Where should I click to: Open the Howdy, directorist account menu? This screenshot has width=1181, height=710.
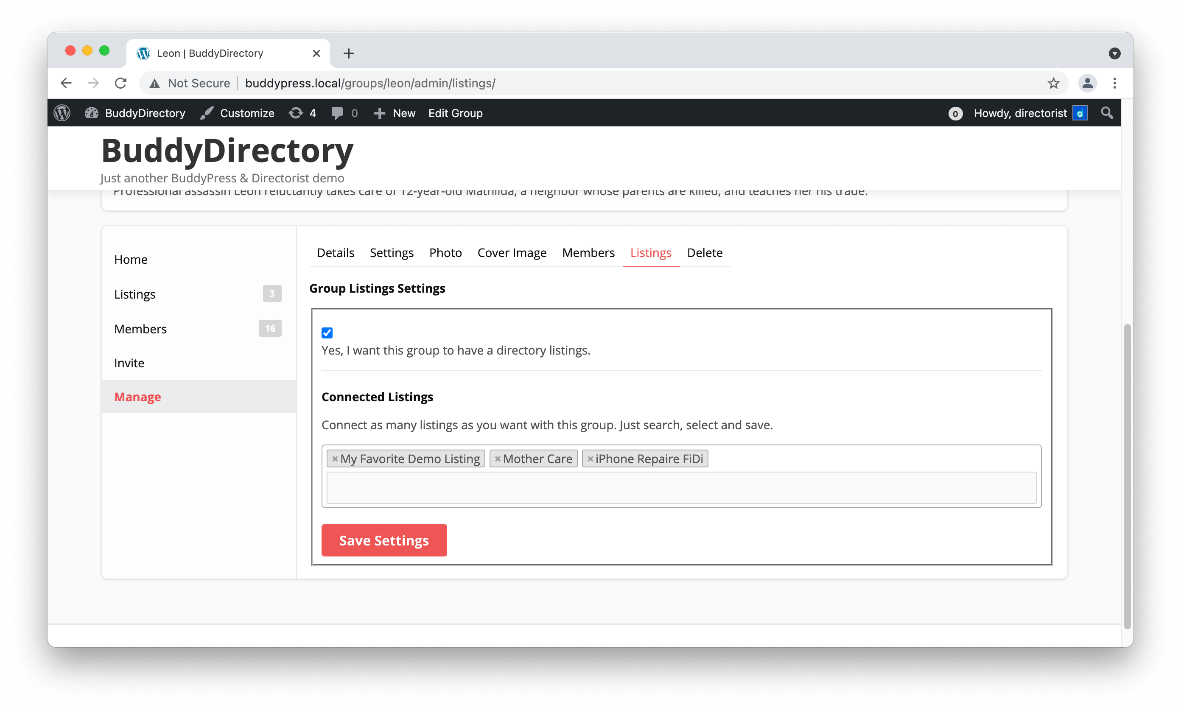click(1020, 113)
